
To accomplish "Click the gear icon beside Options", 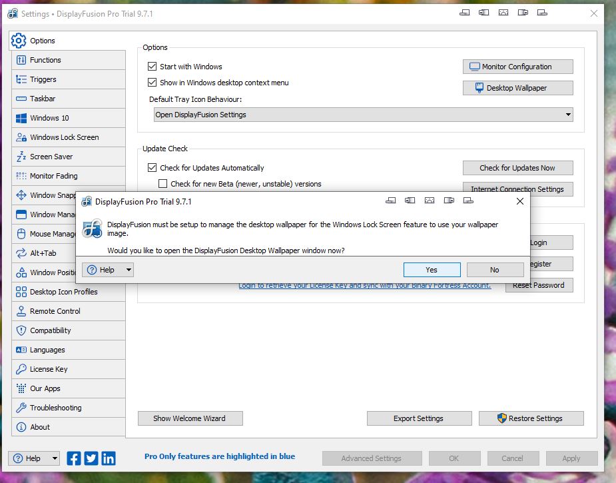I will tap(19, 41).
